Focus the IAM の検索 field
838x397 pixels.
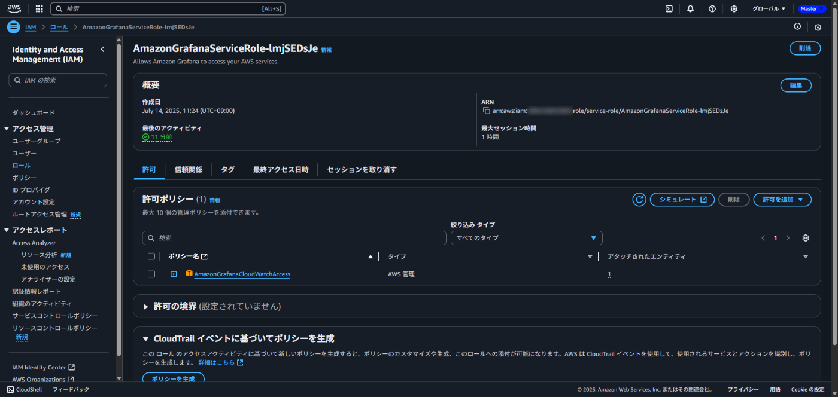tap(58, 80)
